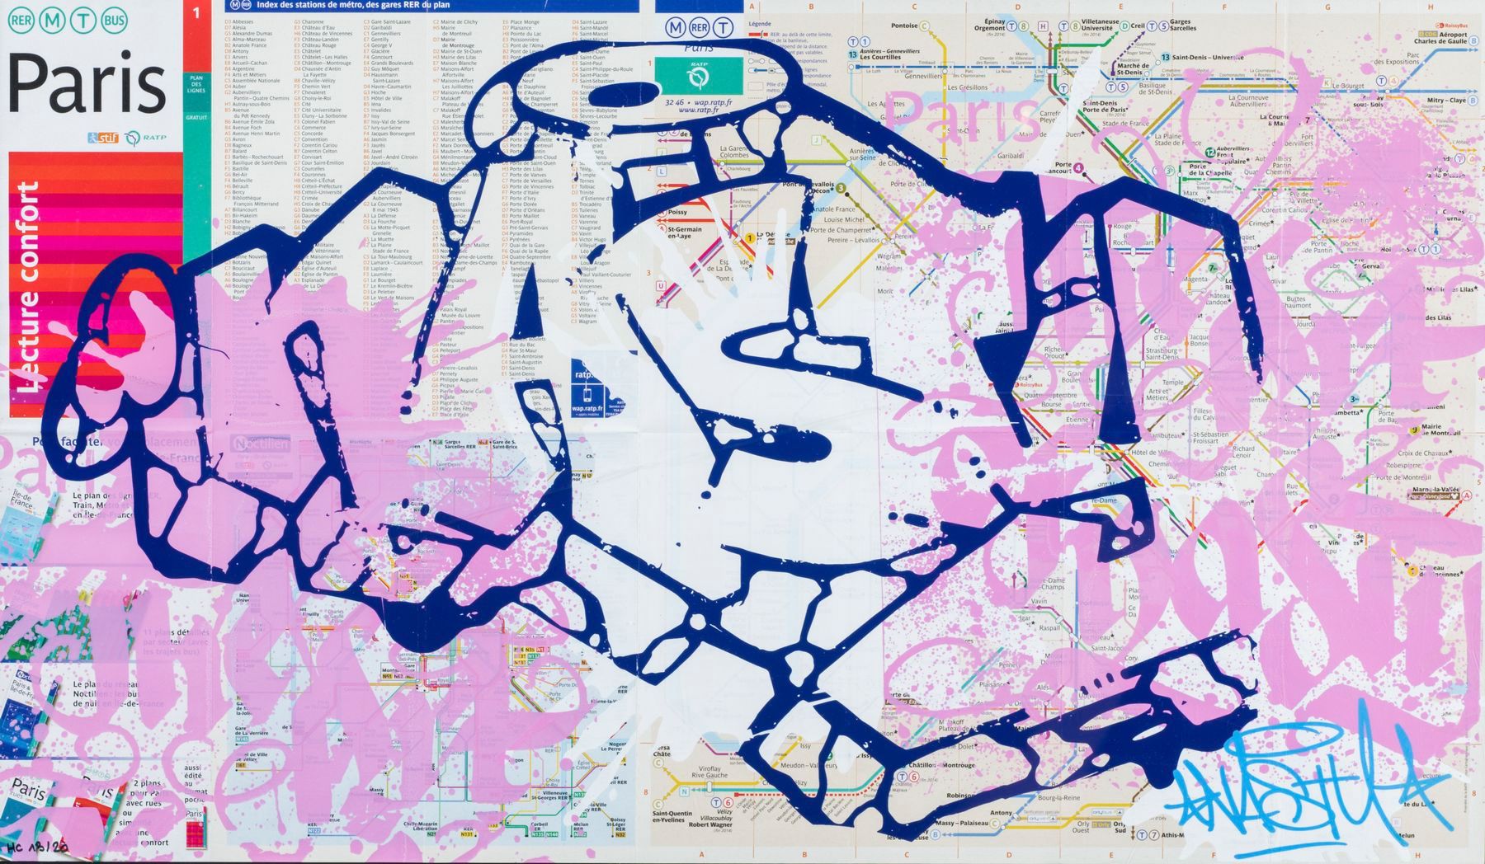
Task: Click the "www.ratp.fr" web address
Action: click(700, 110)
